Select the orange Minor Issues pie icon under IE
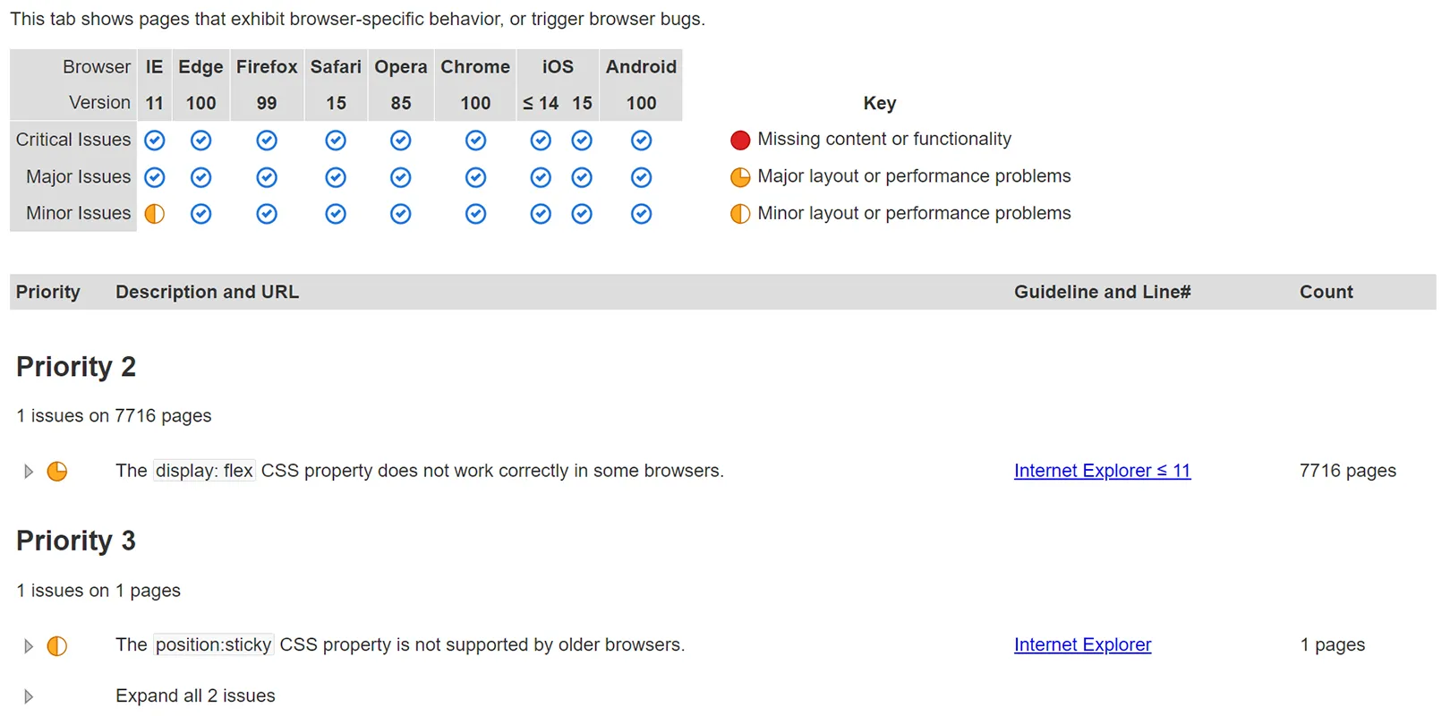 (x=154, y=213)
